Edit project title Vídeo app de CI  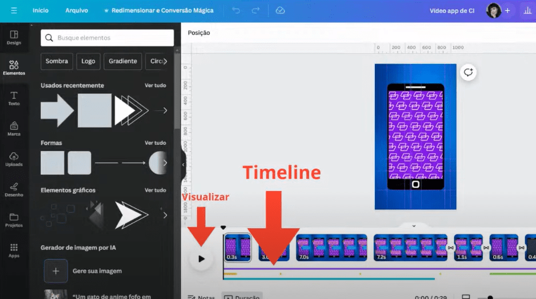tap(452, 11)
